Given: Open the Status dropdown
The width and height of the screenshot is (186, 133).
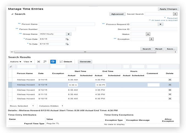Looking at the screenshot, I should 148,34.
